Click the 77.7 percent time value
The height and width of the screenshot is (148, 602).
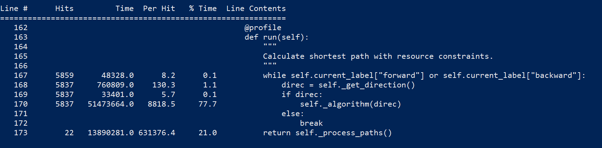208,104
